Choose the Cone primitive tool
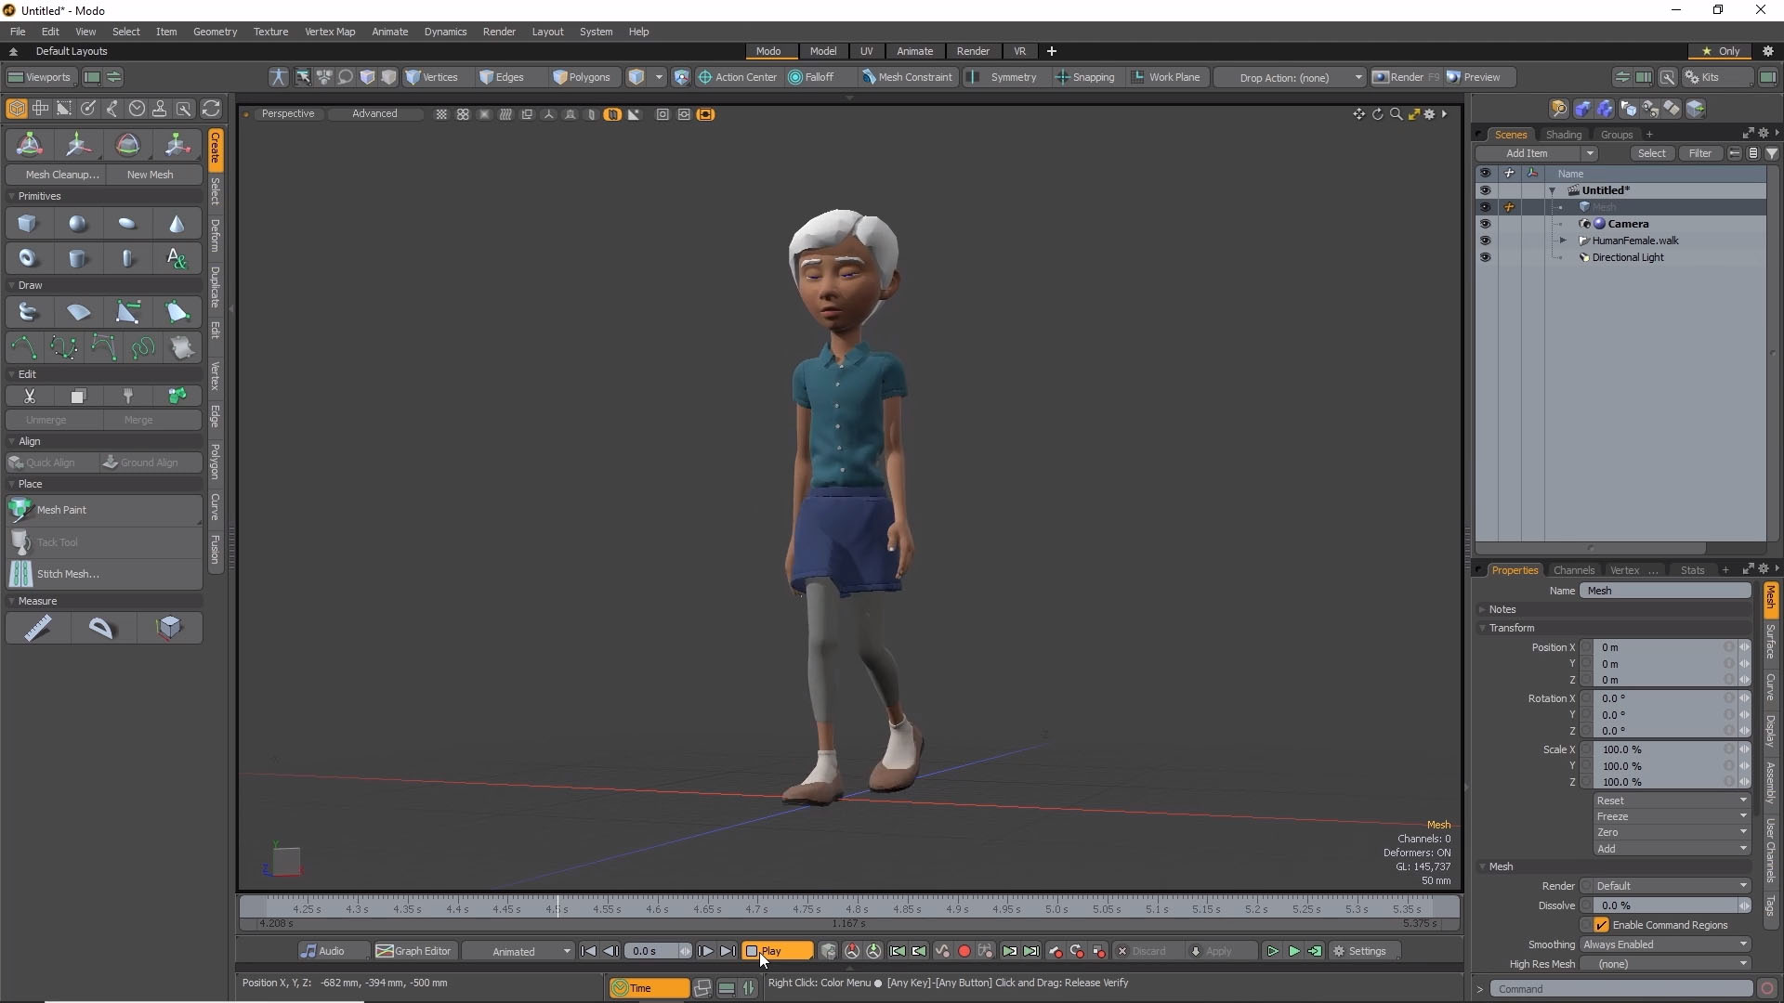 tap(177, 224)
